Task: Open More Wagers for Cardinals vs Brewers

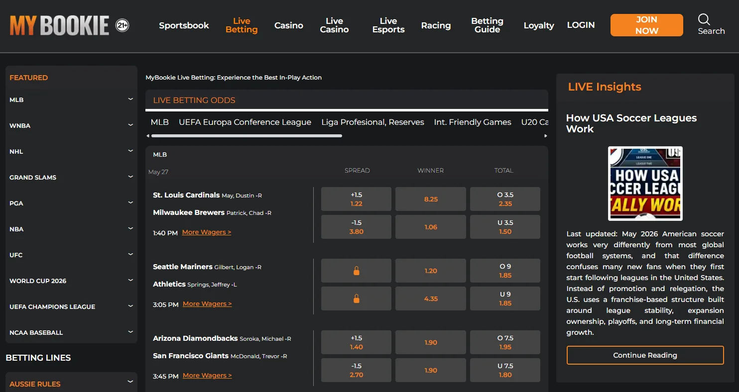Action: [207, 232]
